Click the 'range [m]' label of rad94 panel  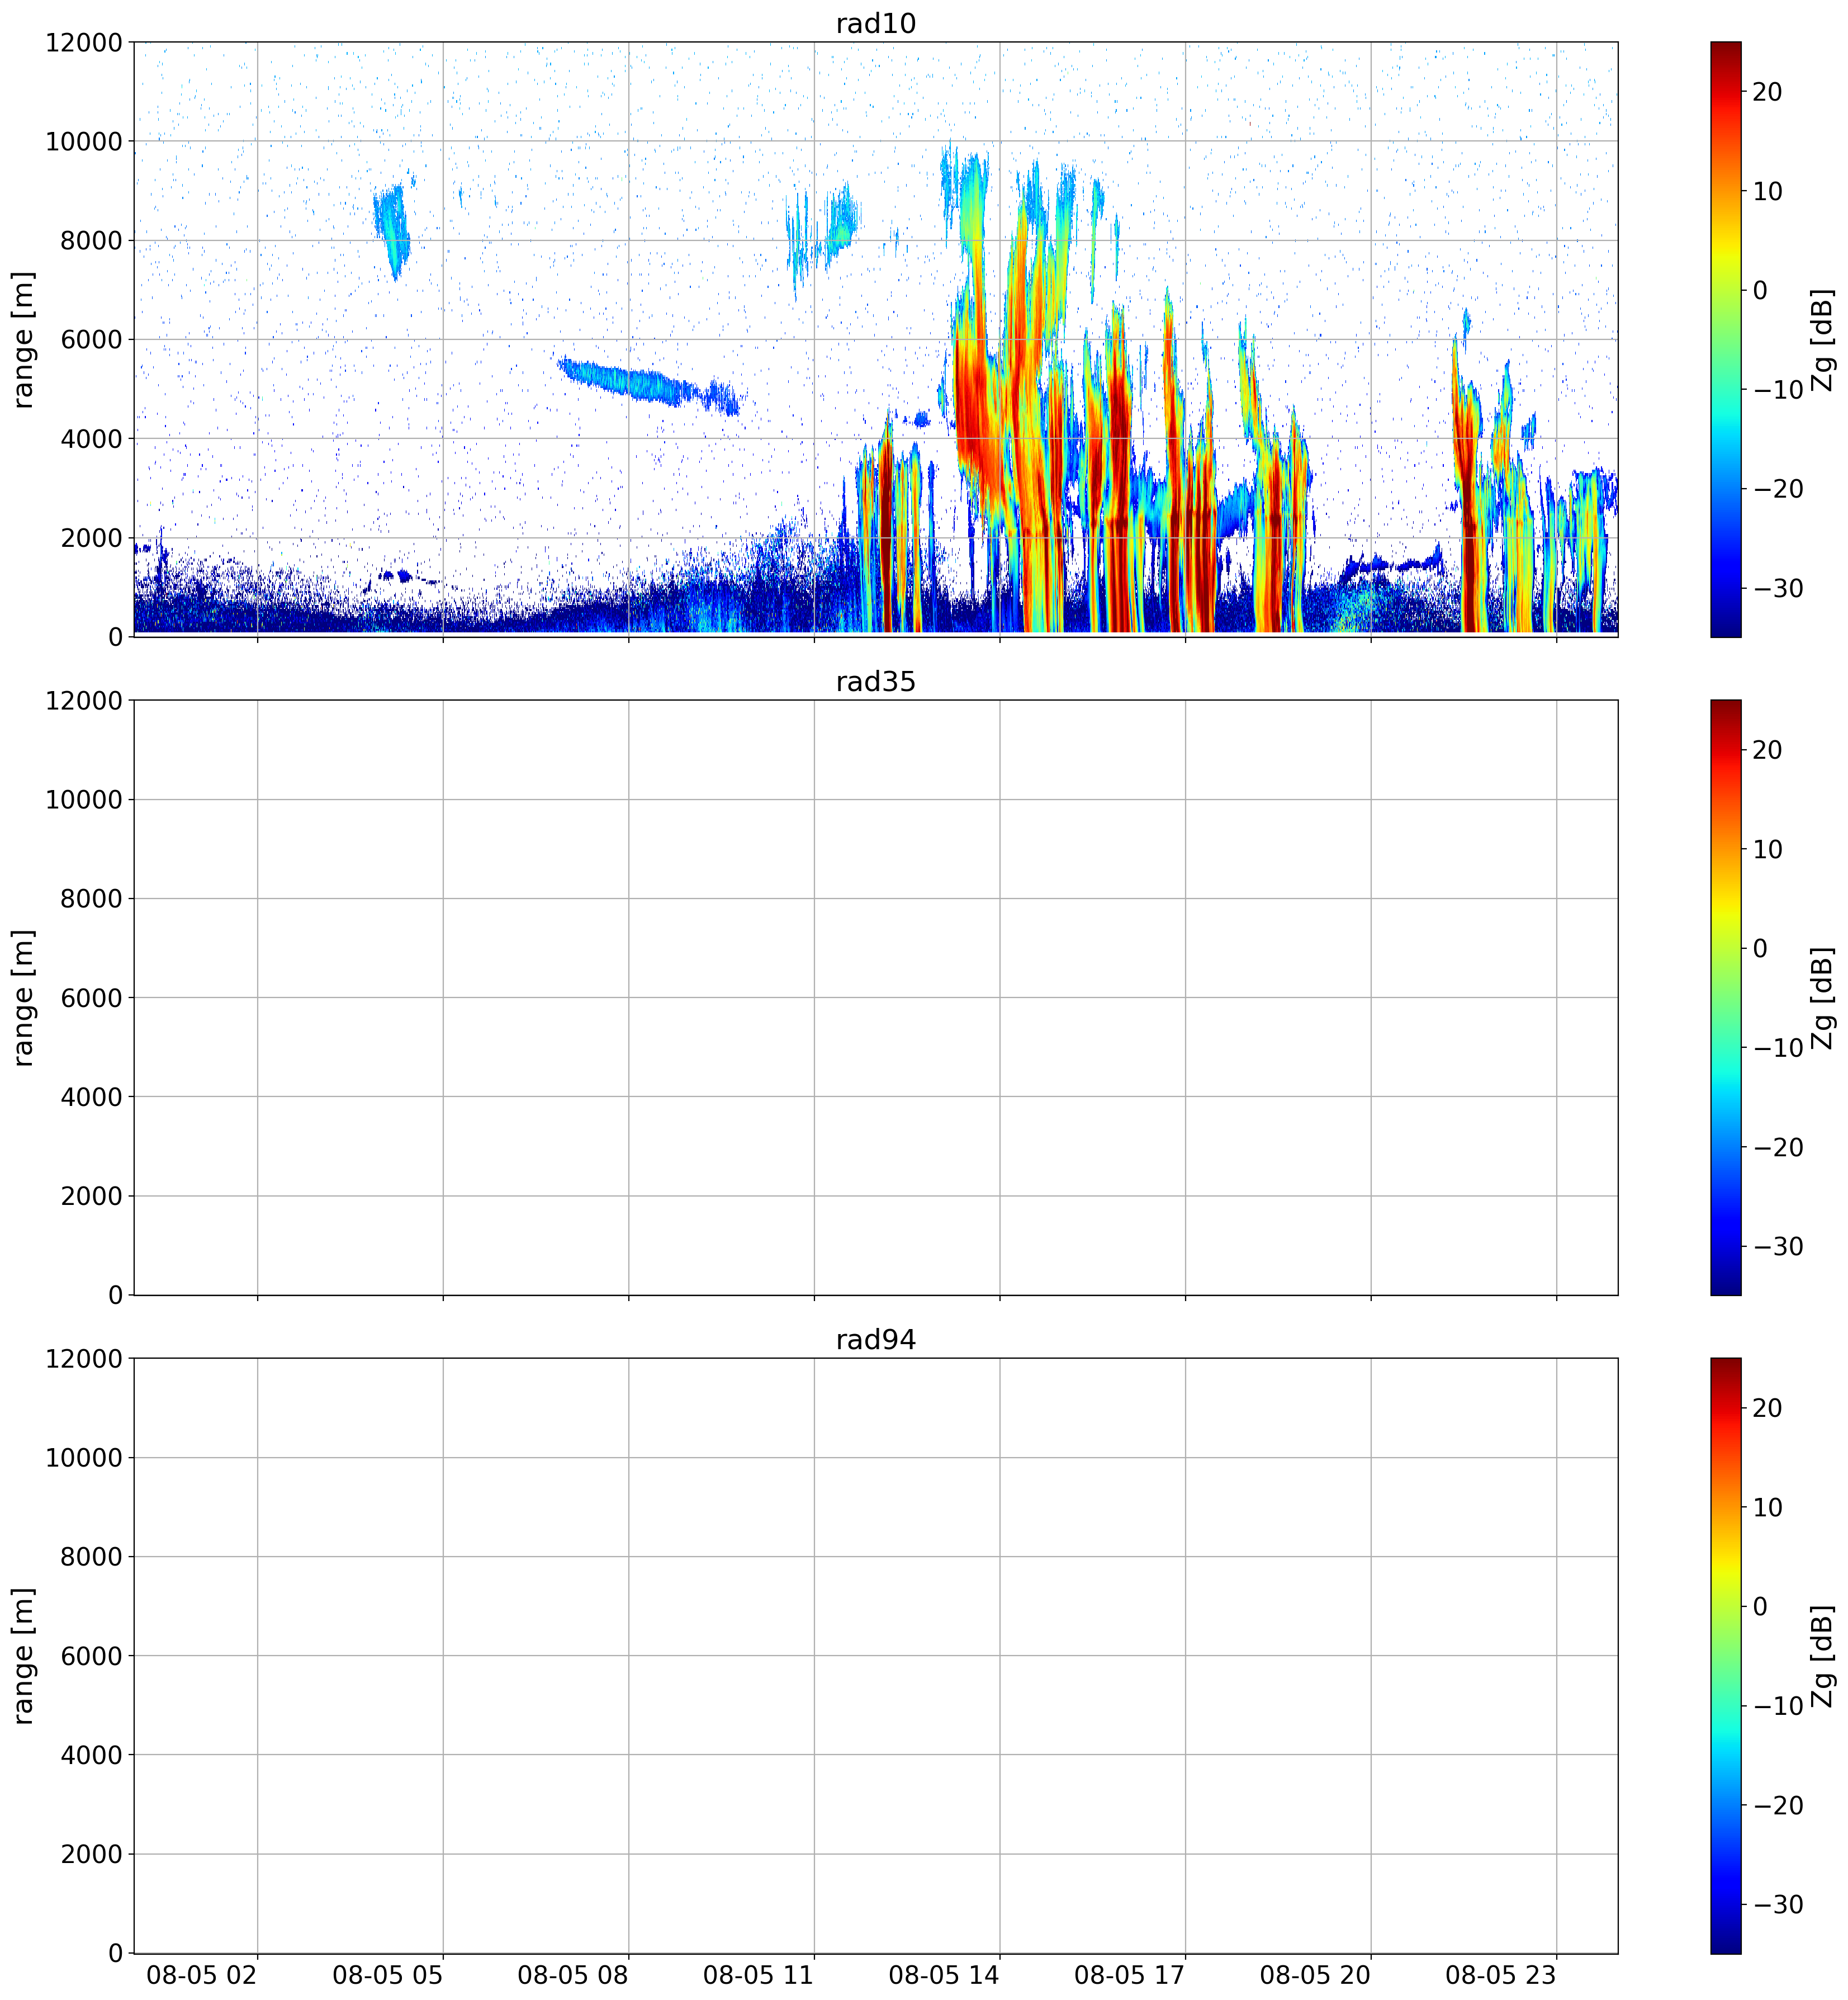[23, 1655]
